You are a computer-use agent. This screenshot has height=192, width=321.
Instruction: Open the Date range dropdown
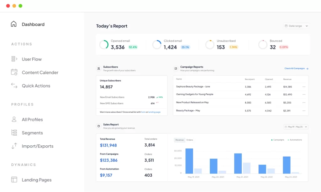click(x=296, y=26)
